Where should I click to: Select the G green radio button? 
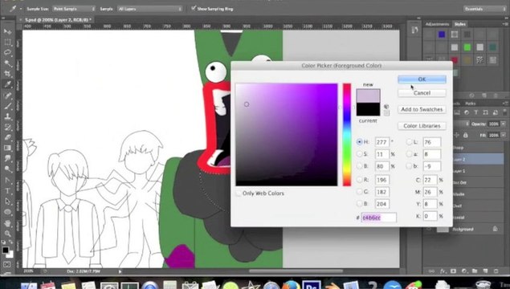click(359, 192)
